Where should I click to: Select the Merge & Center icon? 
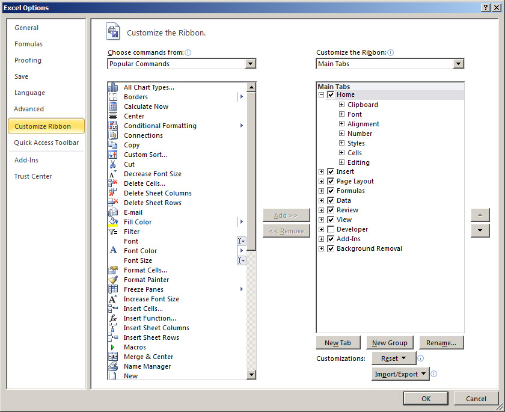(x=113, y=357)
